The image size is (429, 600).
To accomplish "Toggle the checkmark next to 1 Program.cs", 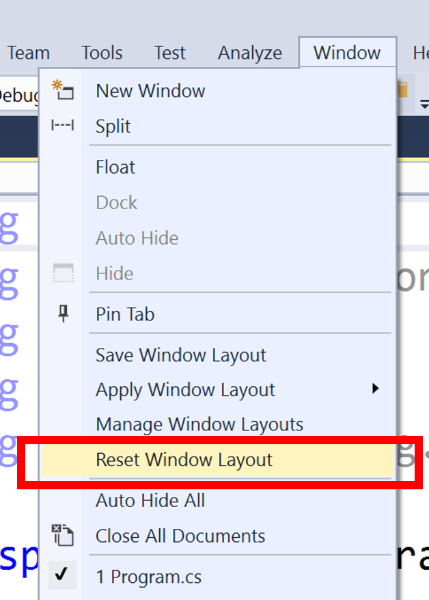I will click(62, 575).
